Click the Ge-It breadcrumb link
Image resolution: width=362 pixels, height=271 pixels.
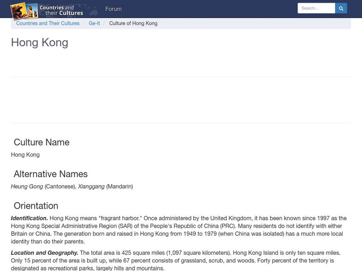coord(94,23)
